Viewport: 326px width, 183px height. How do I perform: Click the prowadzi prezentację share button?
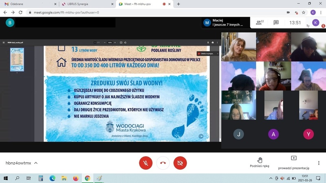tap(293, 162)
